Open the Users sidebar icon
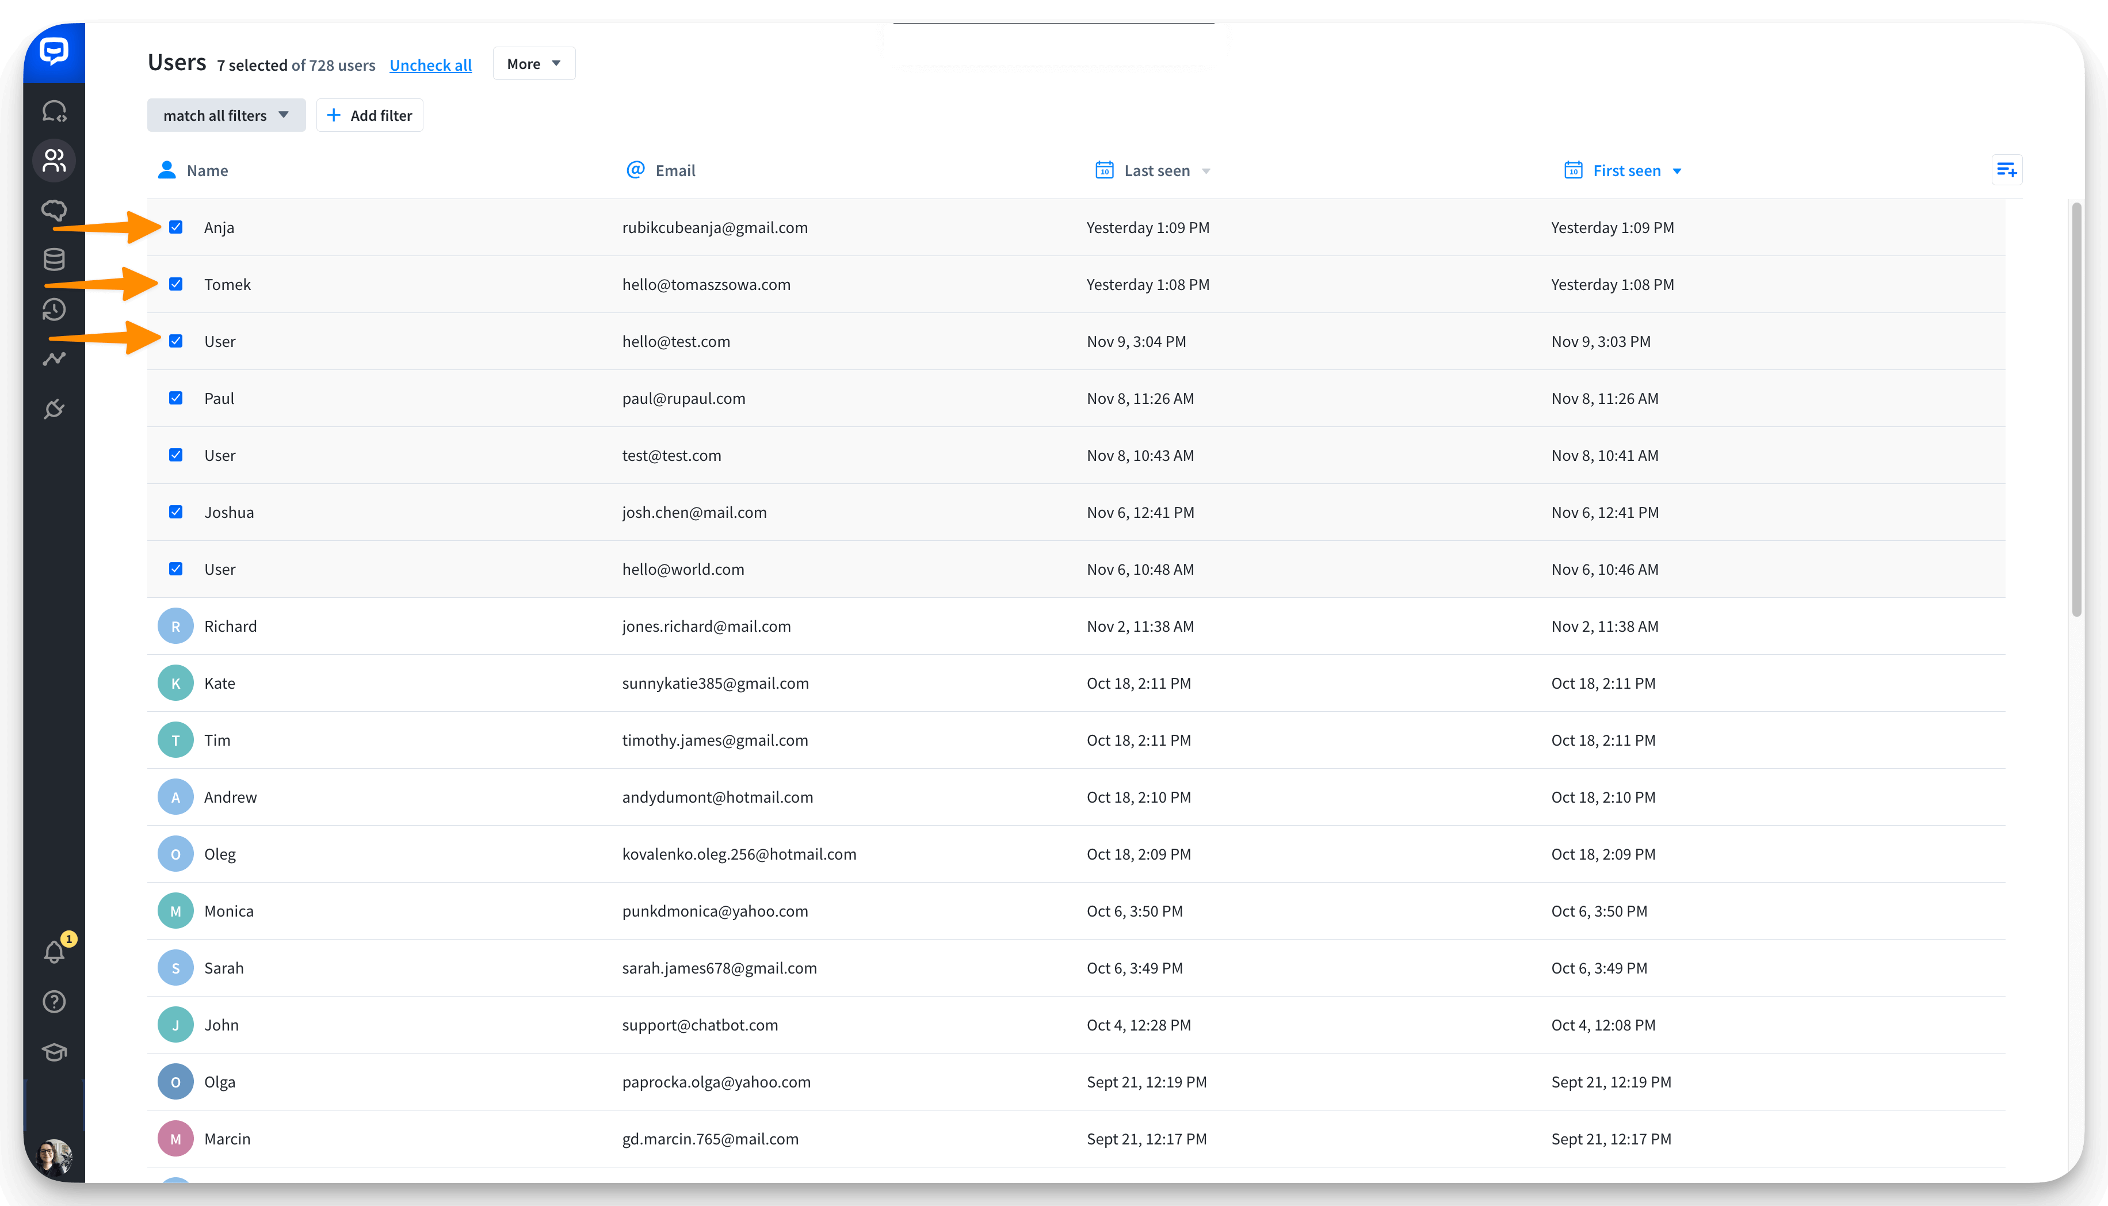The height and width of the screenshot is (1206, 2108). click(54, 160)
